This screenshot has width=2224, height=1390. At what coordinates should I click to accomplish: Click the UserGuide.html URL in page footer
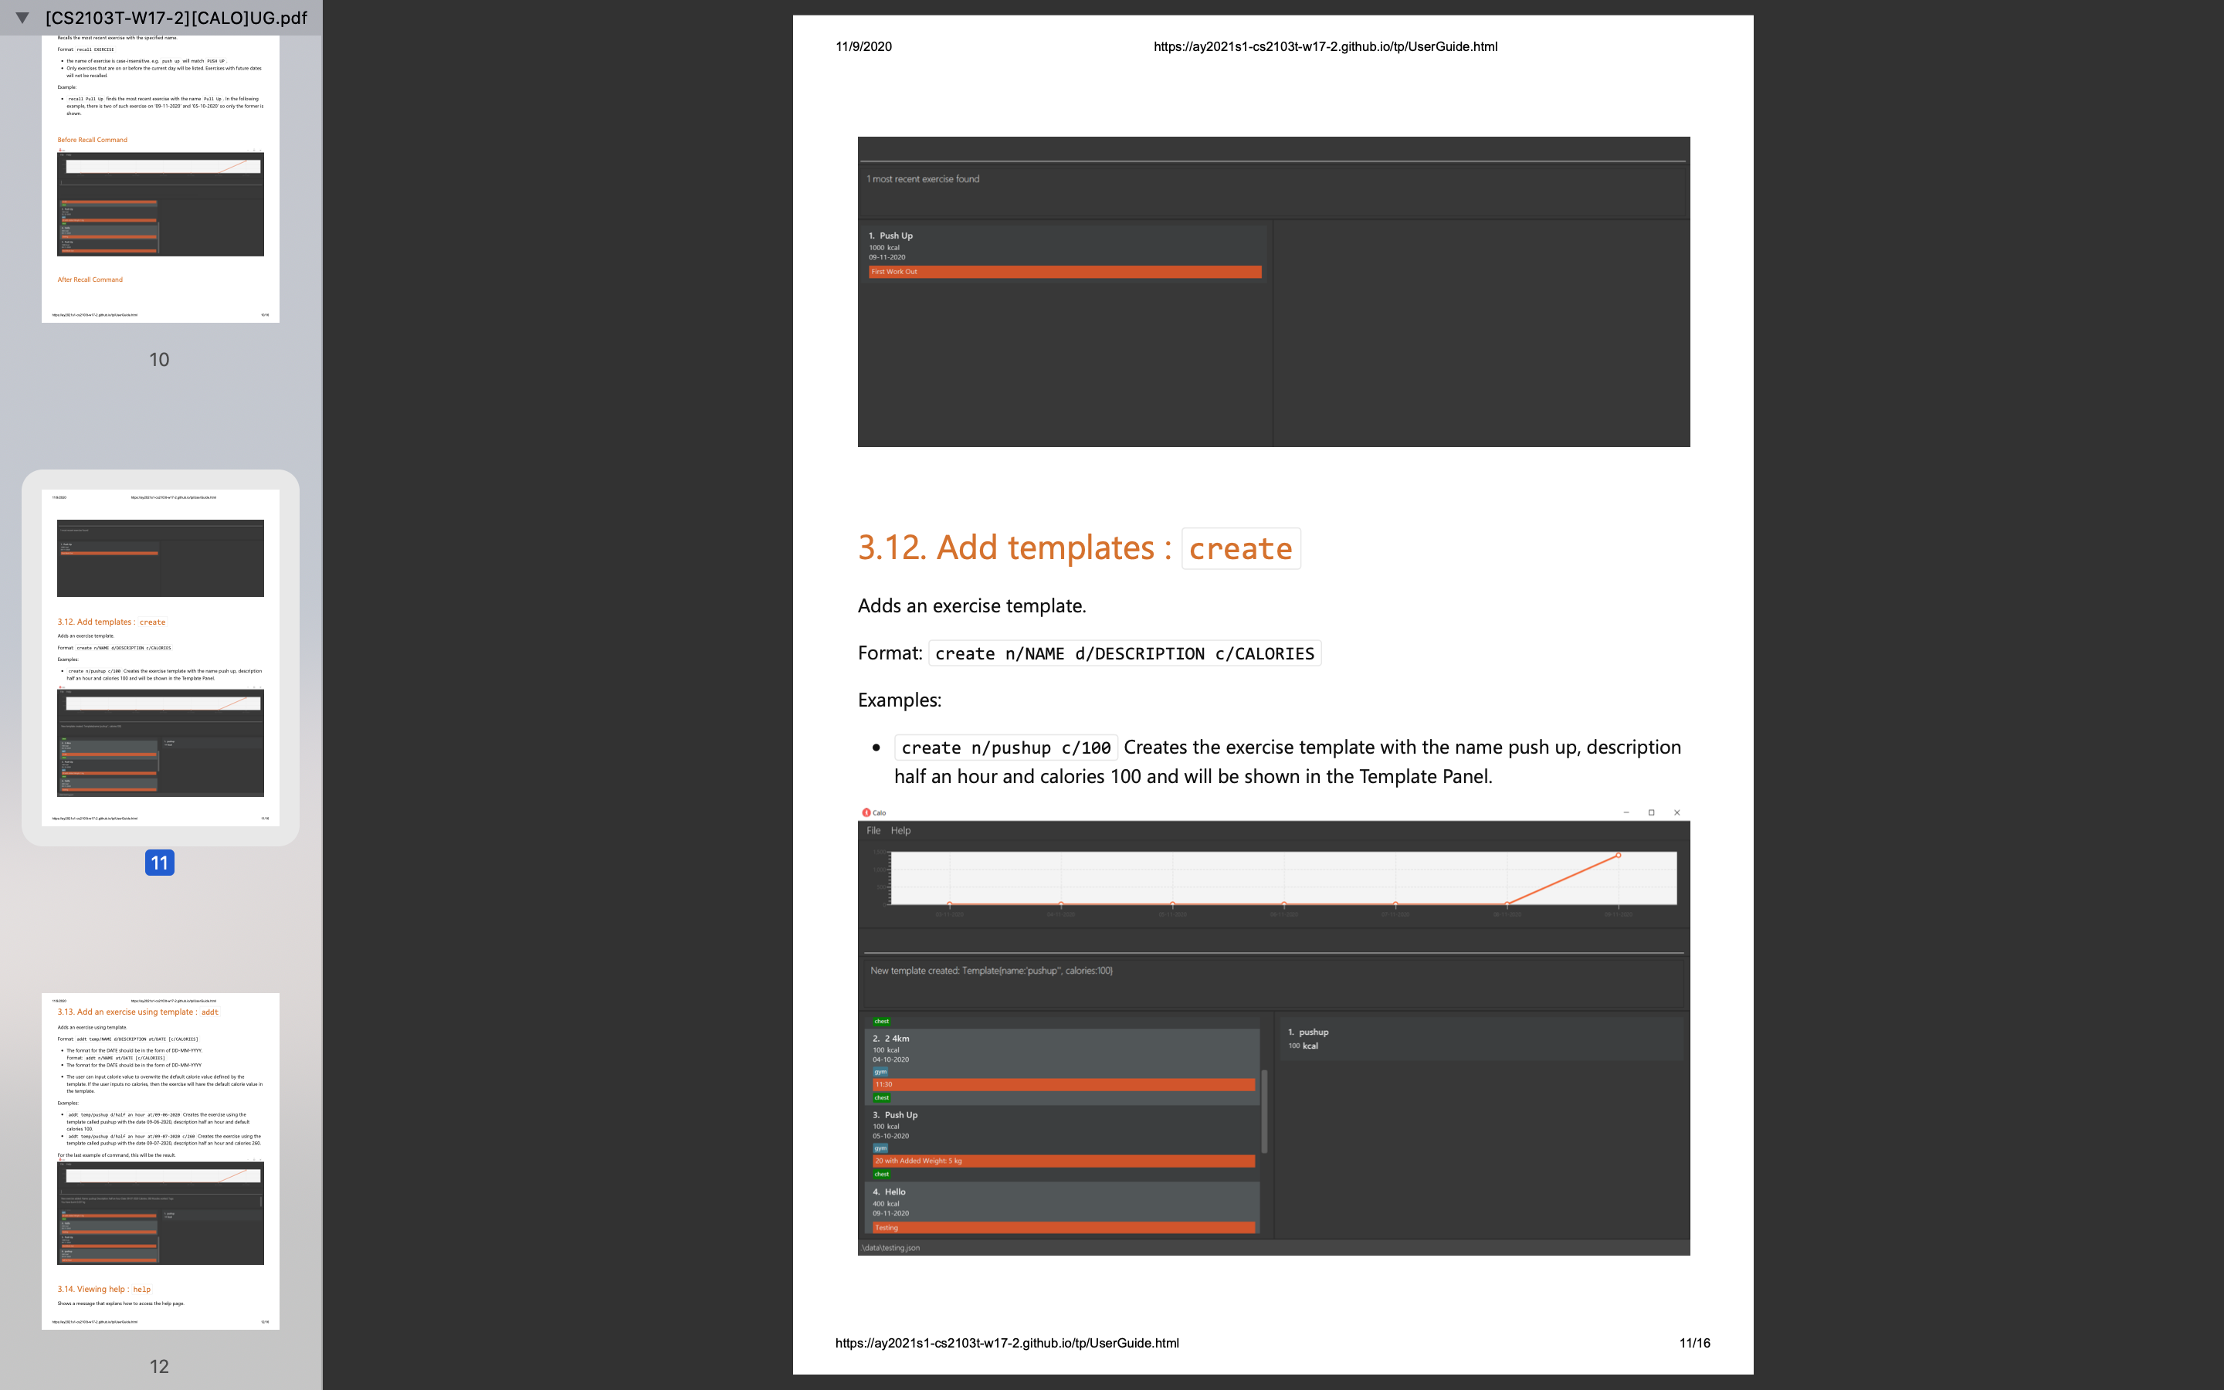coord(1006,1343)
